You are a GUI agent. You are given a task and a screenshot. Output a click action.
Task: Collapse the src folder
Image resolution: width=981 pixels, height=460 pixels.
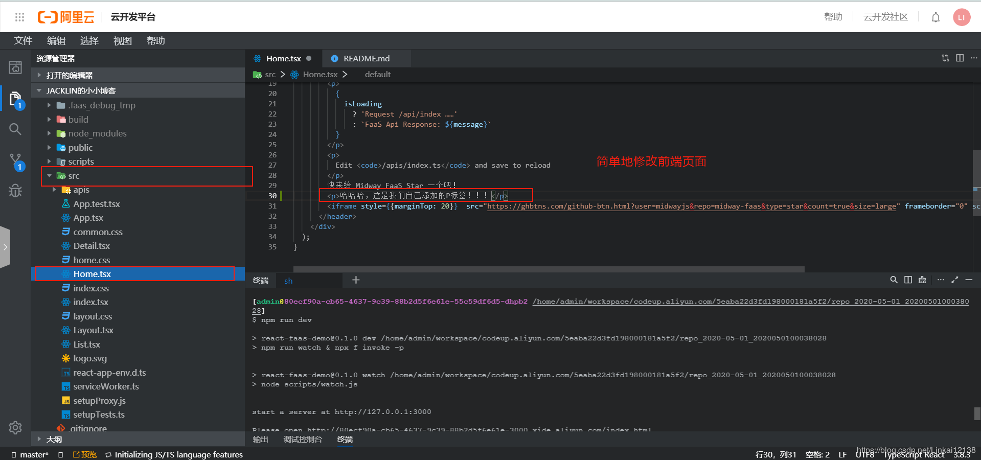(x=49, y=176)
